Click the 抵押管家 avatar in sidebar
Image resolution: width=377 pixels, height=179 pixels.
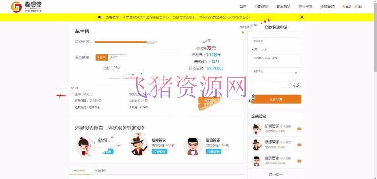257,145
